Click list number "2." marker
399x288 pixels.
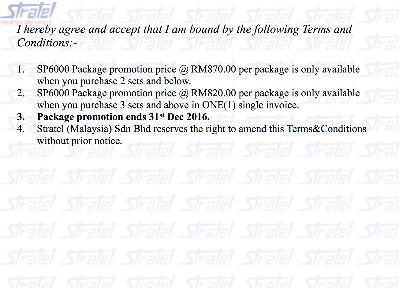(21, 93)
